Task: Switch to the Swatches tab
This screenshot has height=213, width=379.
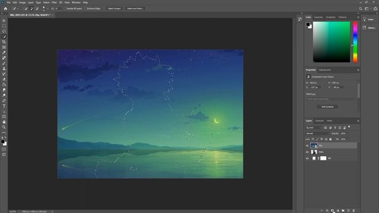Action: pyautogui.click(x=319, y=17)
